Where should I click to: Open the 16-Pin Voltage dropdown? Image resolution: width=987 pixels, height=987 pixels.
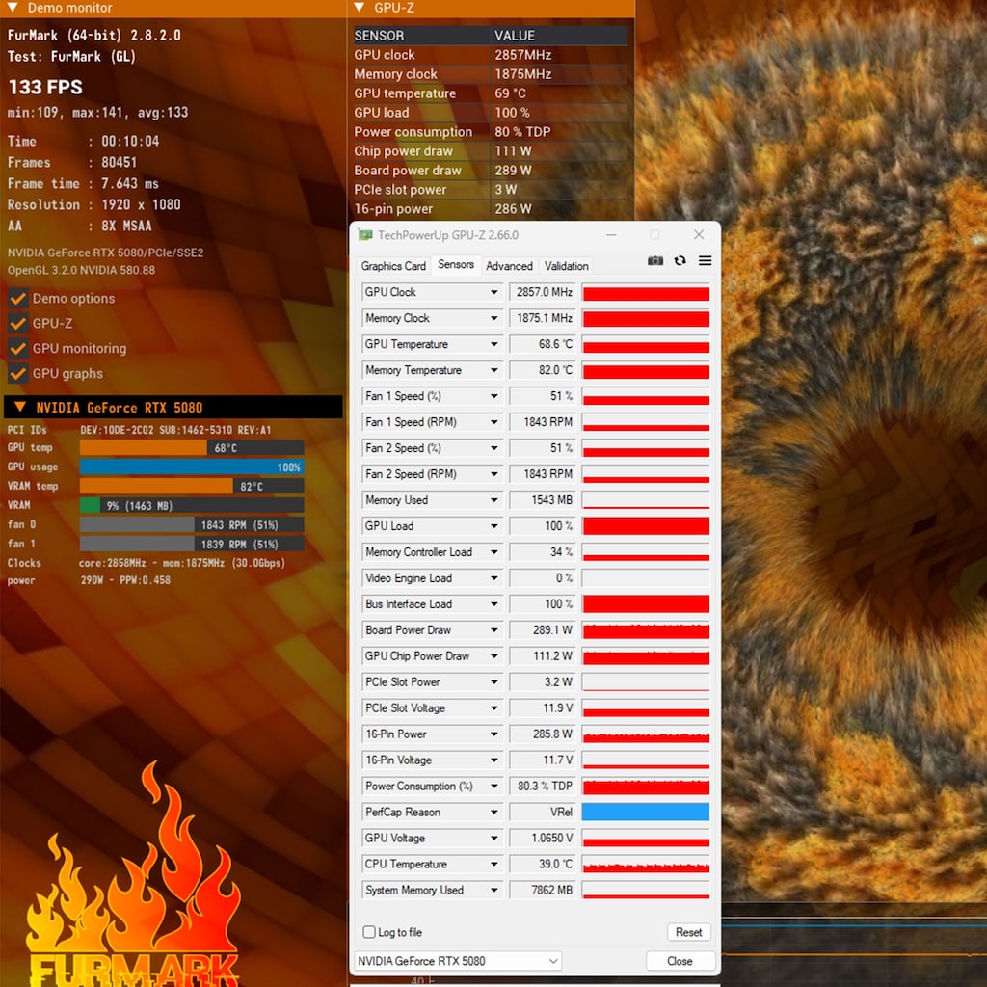click(x=494, y=760)
